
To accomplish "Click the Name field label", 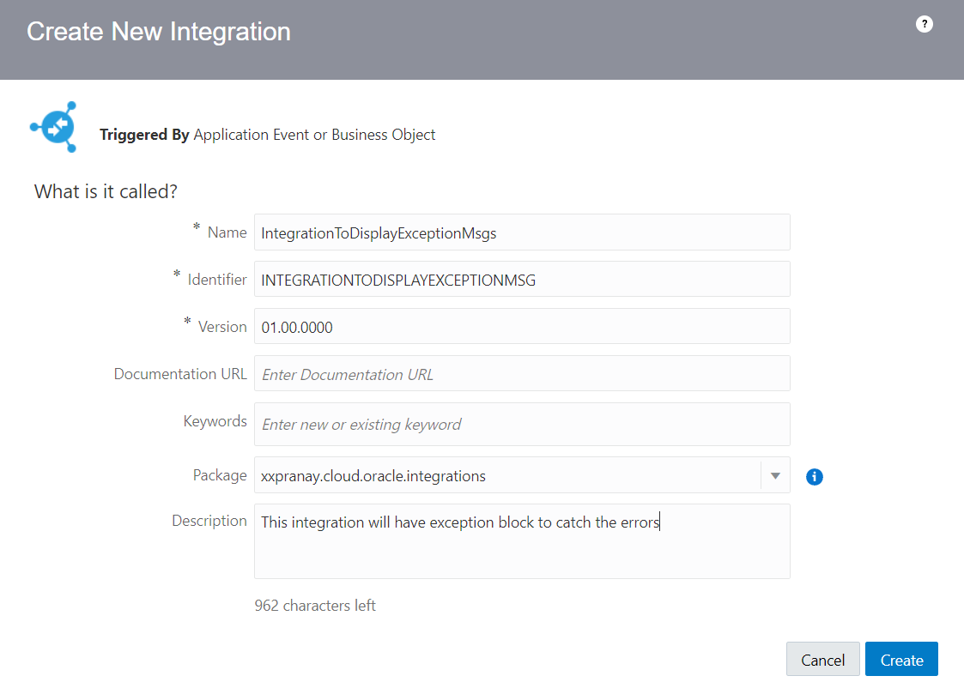I will (227, 232).
